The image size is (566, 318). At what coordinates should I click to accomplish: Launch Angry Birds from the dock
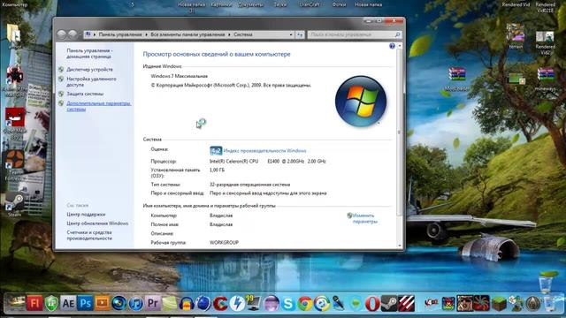click(x=448, y=304)
